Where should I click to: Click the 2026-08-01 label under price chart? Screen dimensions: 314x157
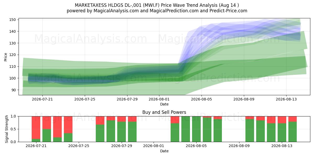tap(159, 99)
